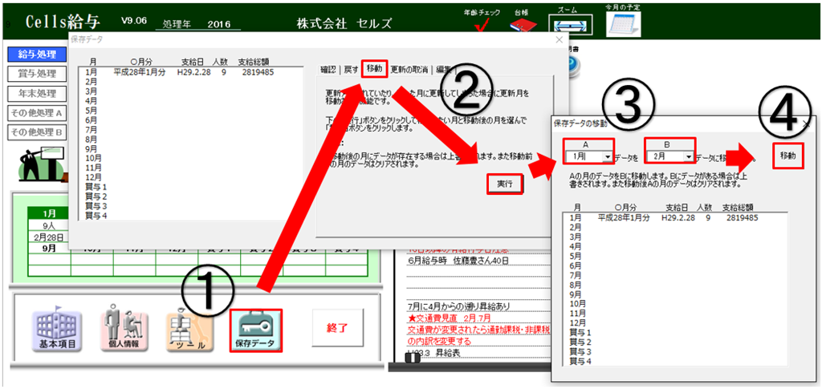Select 賞与3 row in 保存データの移動 list
The image size is (822, 389).
pyautogui.click(x=674, y=351)
